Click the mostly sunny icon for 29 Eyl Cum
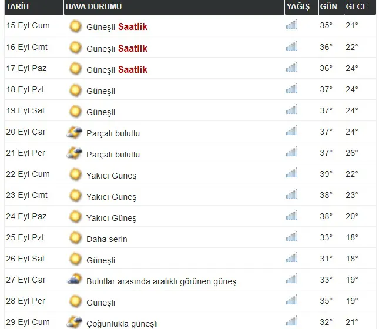 coord(75,322)
